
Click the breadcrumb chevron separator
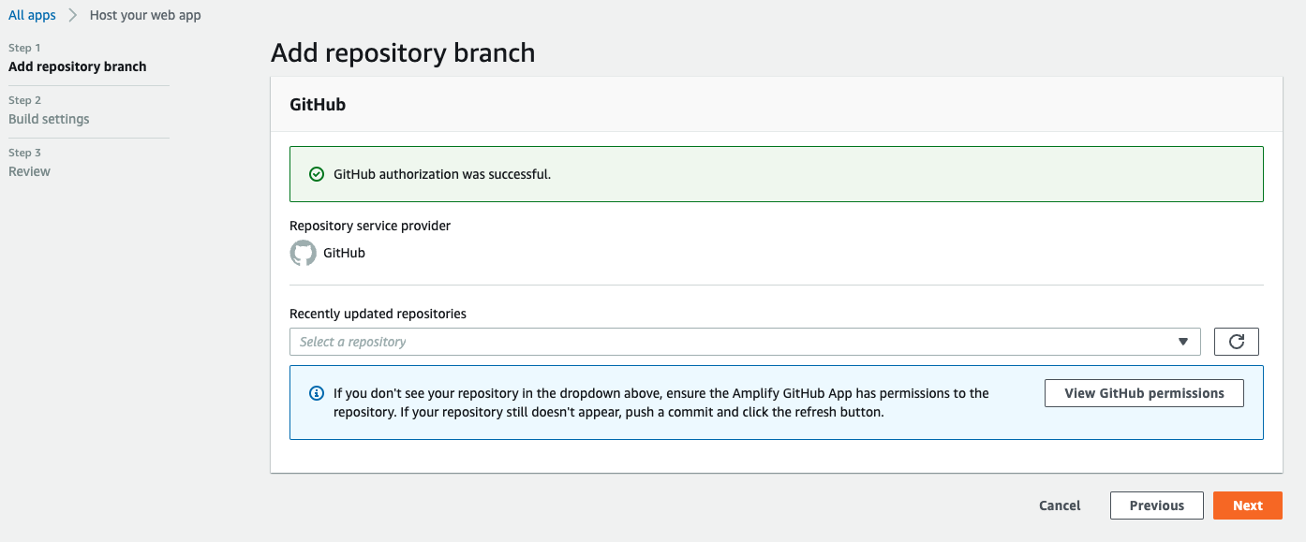tap(73, 15)
